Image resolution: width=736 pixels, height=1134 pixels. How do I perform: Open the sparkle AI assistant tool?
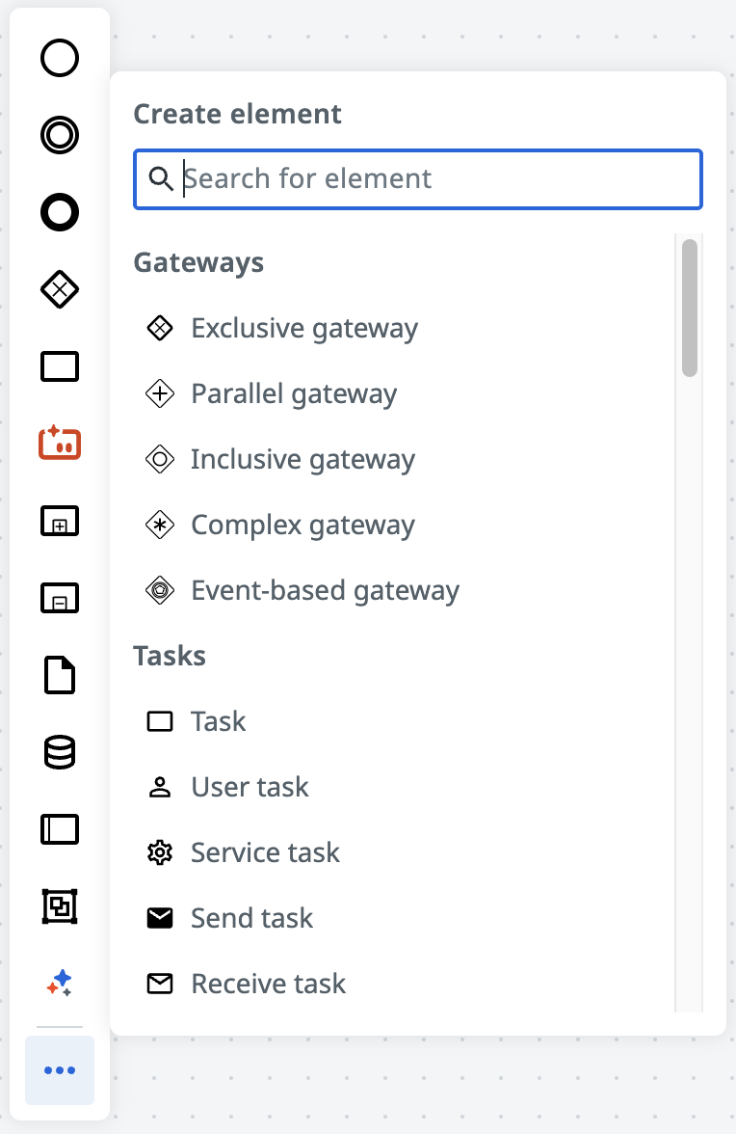59,984
